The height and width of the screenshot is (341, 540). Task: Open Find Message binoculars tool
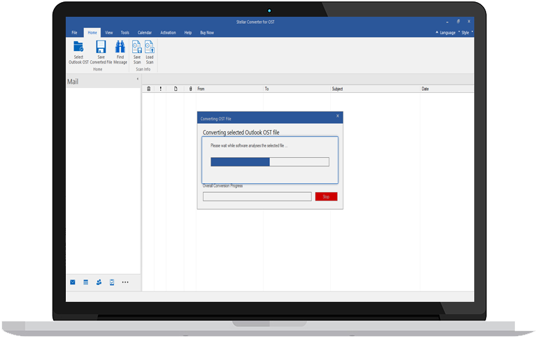click(x=120, y=47)
